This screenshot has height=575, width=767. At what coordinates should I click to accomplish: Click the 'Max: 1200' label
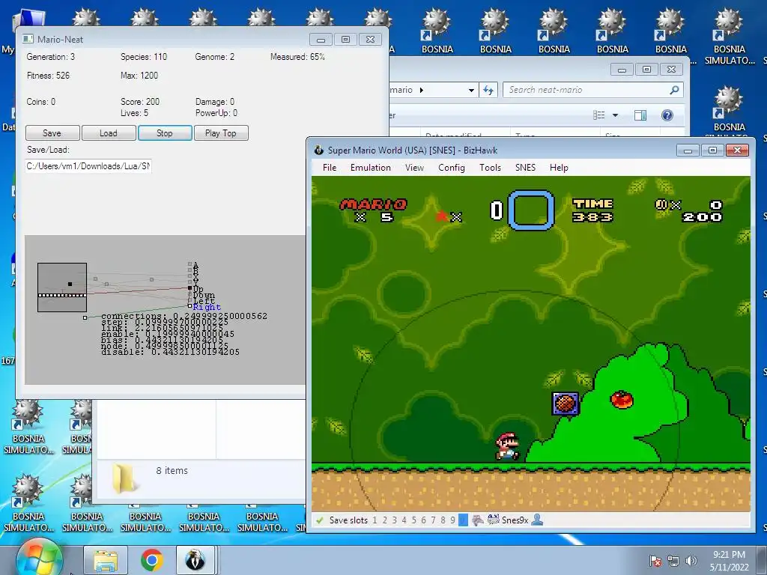pyautogui.click(x=139, y=76)
